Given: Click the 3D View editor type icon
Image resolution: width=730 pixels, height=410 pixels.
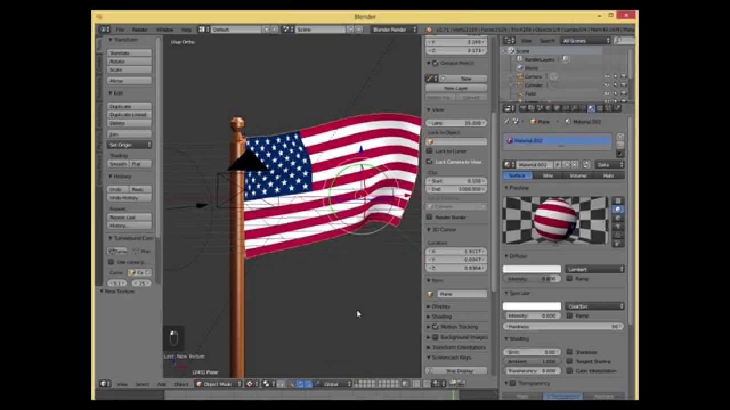Looking at the screenshot, I should tap(104, 384).
